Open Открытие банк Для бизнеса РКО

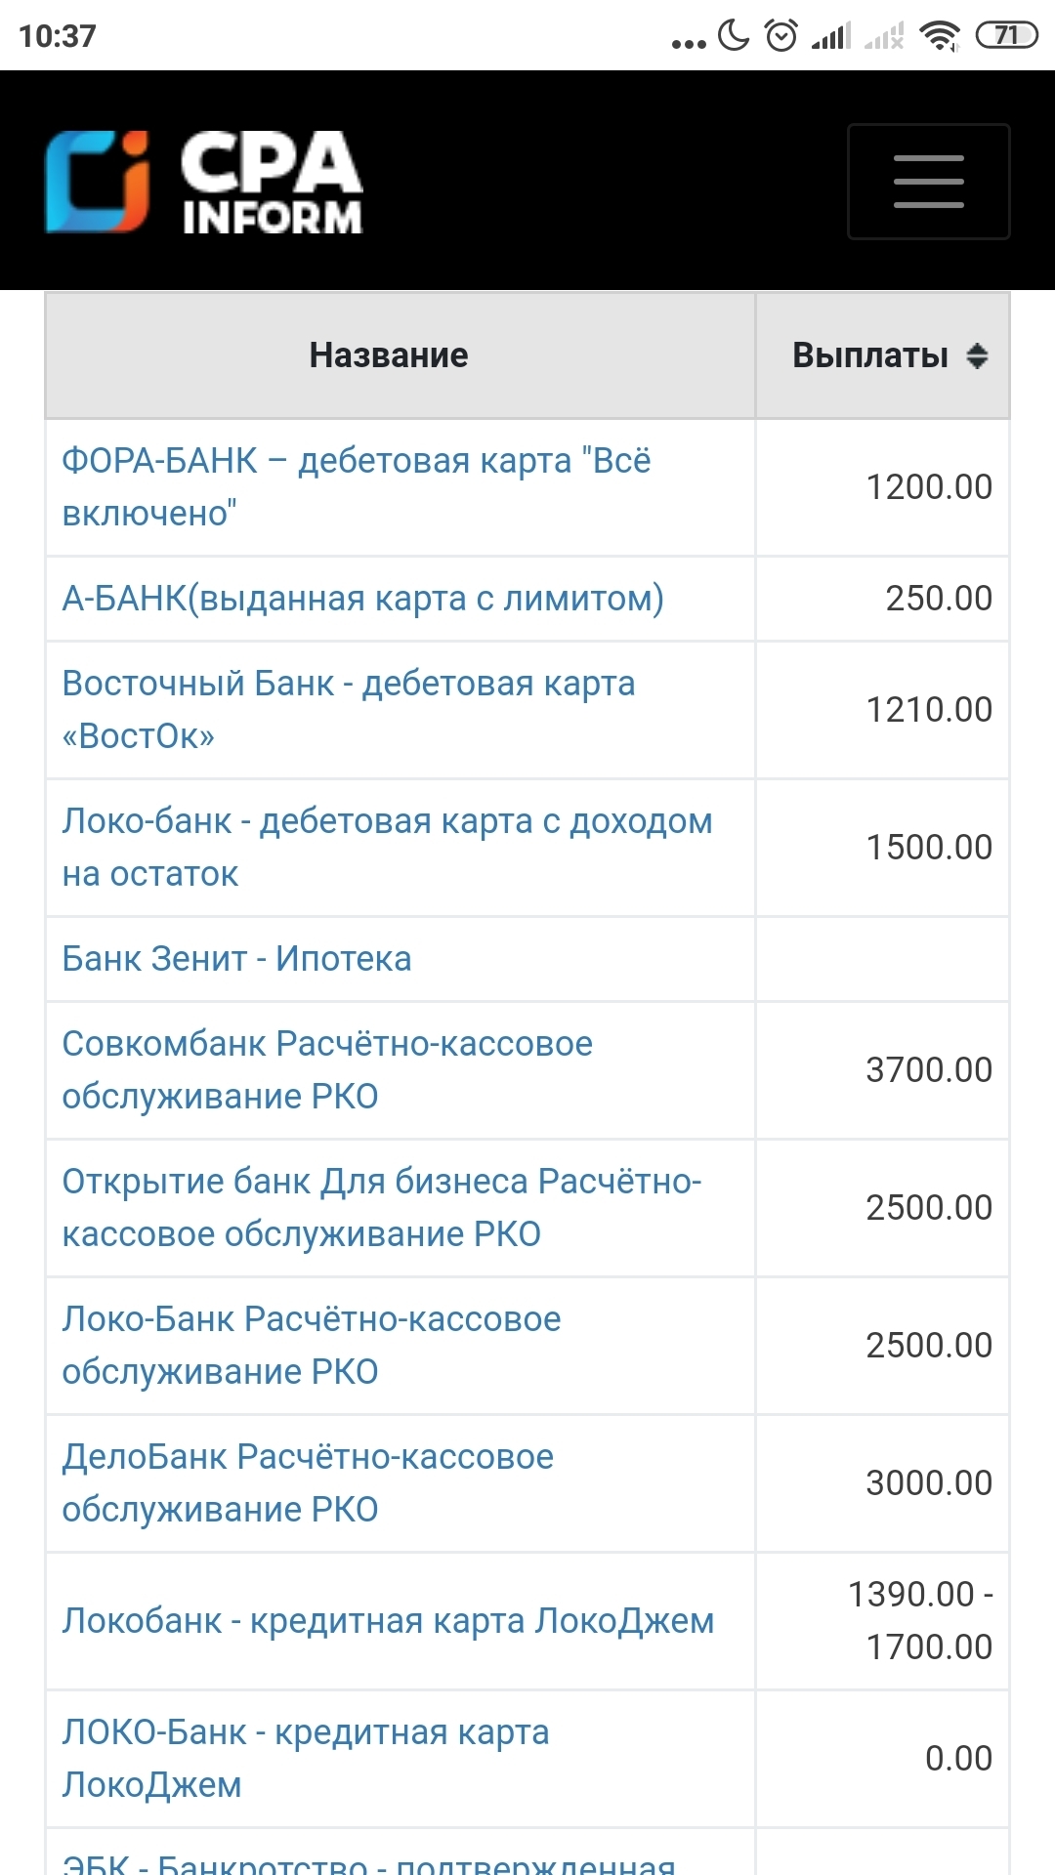382,1207
